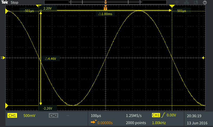
Task: Toggle the CH1 channel badge
Action: (x=12, y=116)
